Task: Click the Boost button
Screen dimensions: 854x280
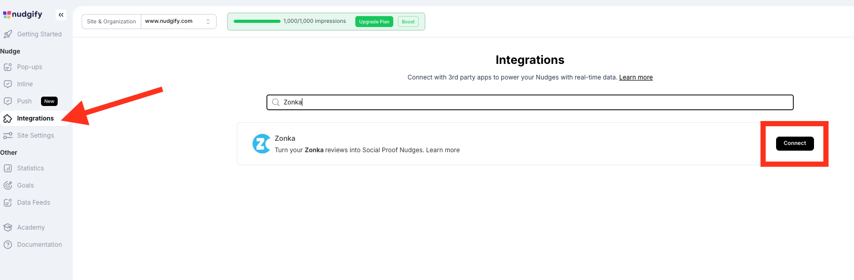Action: (408, 22)
